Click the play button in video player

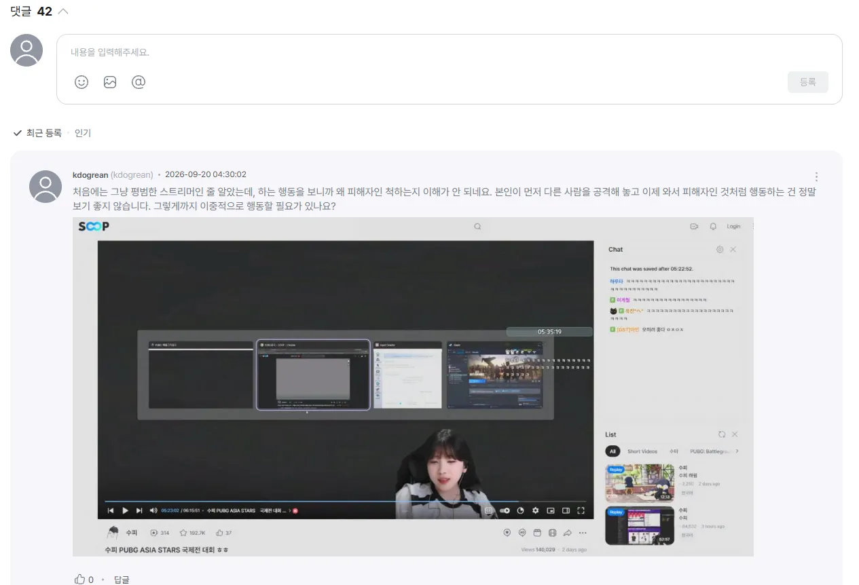tap(125, 510)
